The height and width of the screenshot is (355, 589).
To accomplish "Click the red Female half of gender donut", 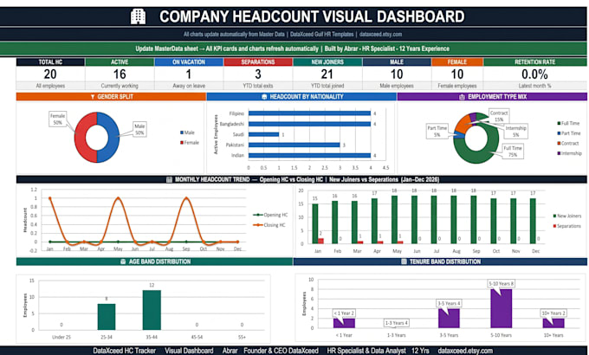I will click(80, 137).
